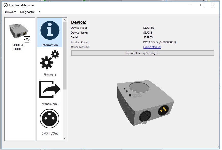
Task: Click the device name value SIUDI8
Action: click(x=148, y=33)
